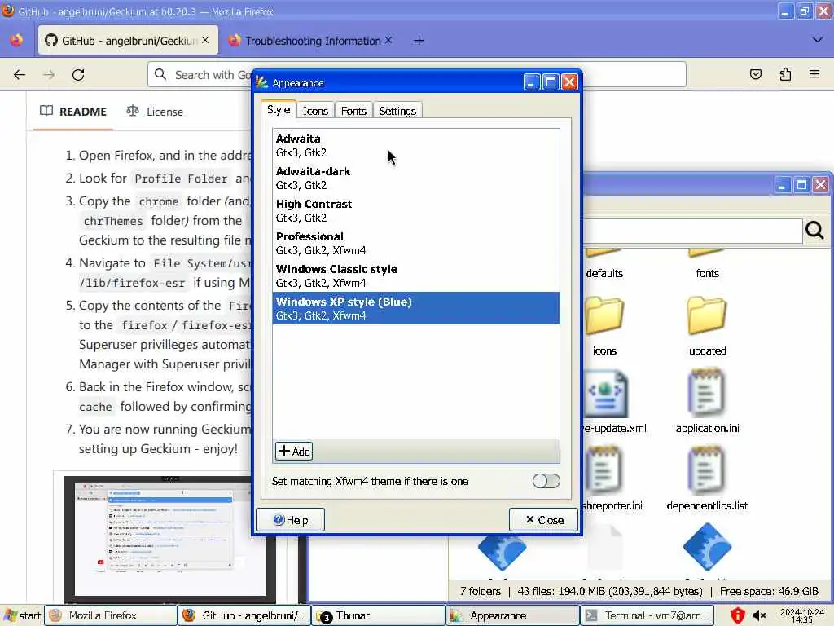The image size is (834, 626).
Task: Click the Firefox View icon
Action: 16,41
